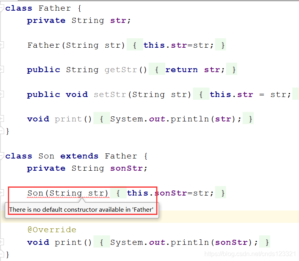Expand fold marker beside getStr() method
The image size is (299, 261).
coord(2,69)
